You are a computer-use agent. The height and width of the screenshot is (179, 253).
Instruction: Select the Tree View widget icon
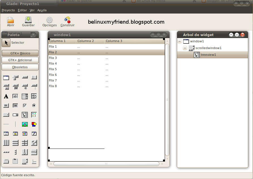point(25,115)
